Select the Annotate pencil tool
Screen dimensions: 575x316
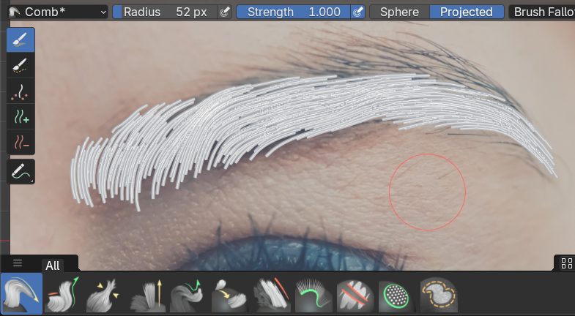tap(21, 171)
